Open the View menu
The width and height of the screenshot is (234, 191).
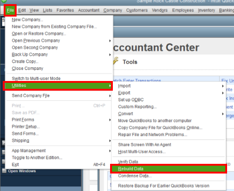point(34,10)
